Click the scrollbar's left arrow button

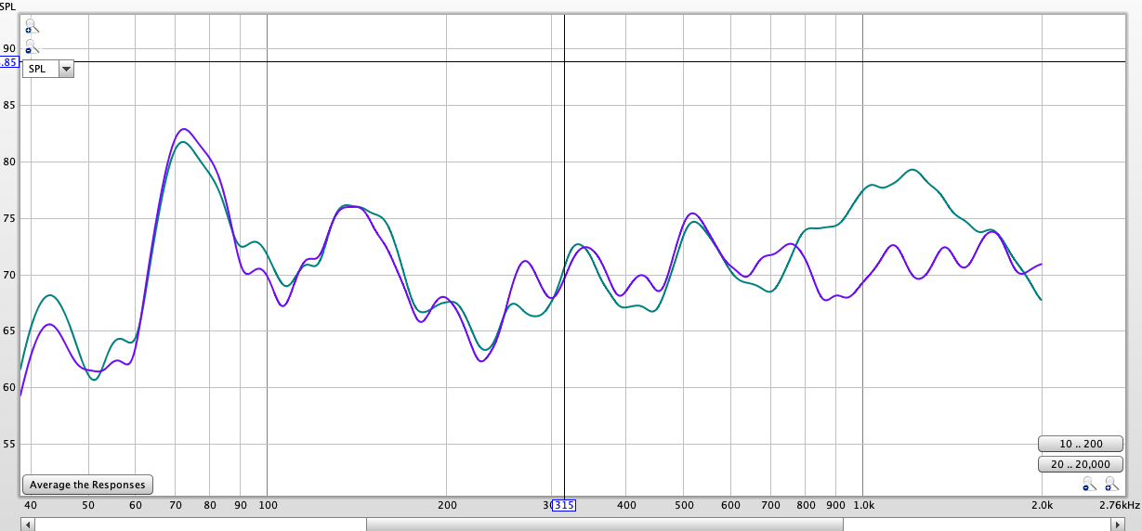tap(28, 525)
